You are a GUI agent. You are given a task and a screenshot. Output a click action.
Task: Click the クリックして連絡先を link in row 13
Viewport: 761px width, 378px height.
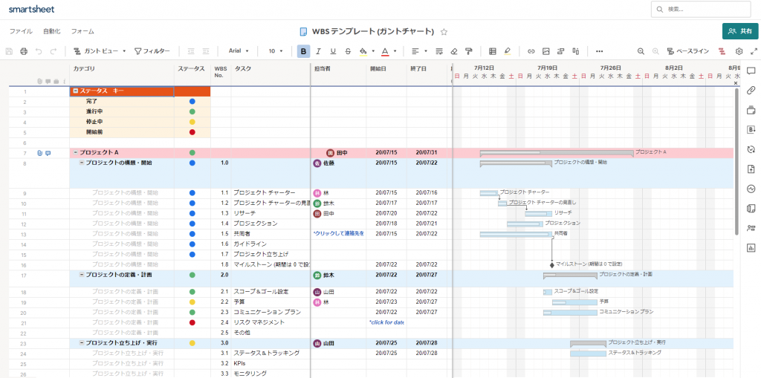point(339,233)
